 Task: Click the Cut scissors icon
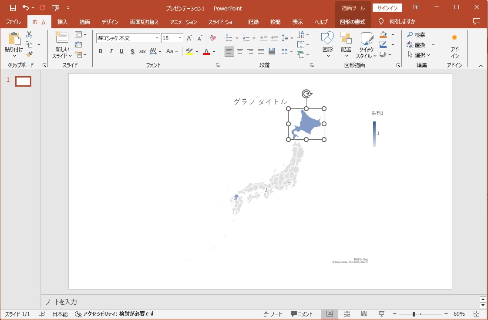coord(29,35)
